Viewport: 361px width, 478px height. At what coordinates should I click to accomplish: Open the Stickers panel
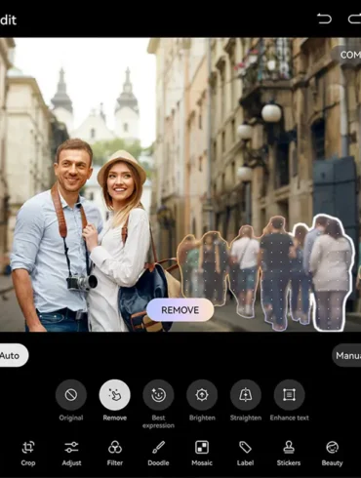tap(289, 454)
